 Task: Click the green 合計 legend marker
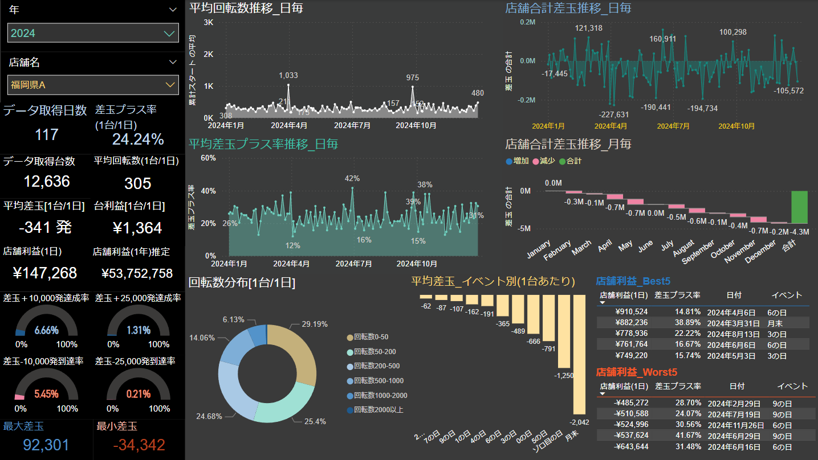pyautogui.click(x=562, y=161)
